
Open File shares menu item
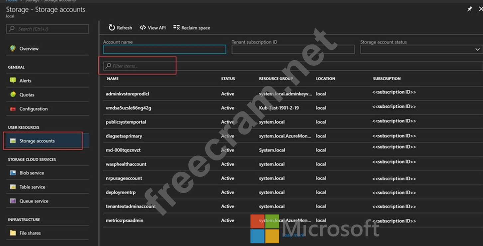30,233
